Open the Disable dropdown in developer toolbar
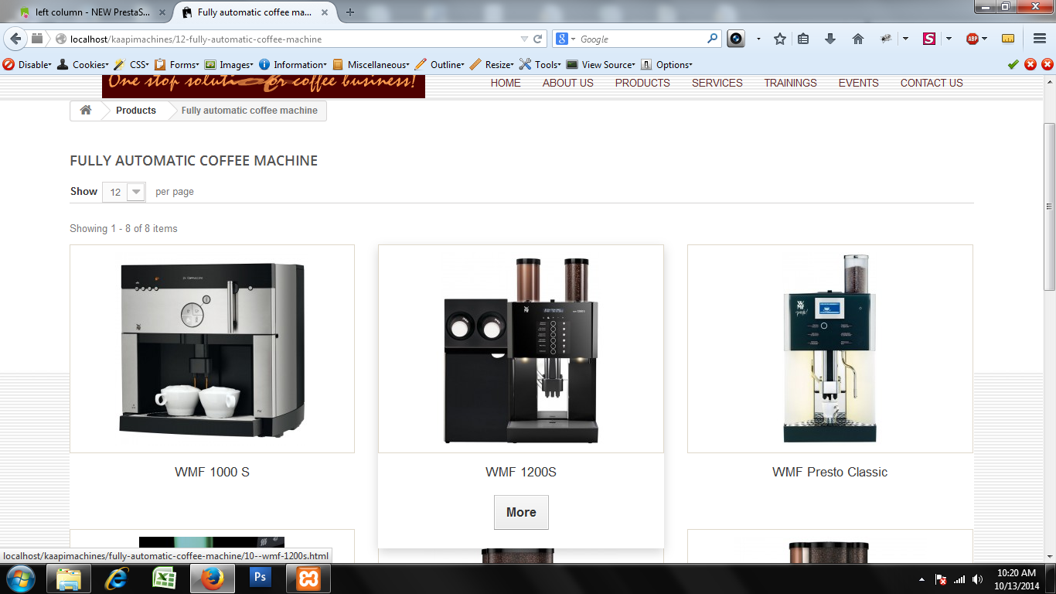Viewport: 1056px width, 594px height. pos(27,65)
